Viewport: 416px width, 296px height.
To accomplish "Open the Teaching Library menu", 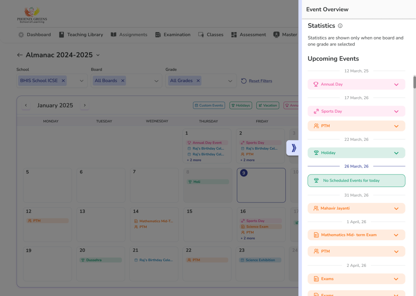I will [81, 35].
